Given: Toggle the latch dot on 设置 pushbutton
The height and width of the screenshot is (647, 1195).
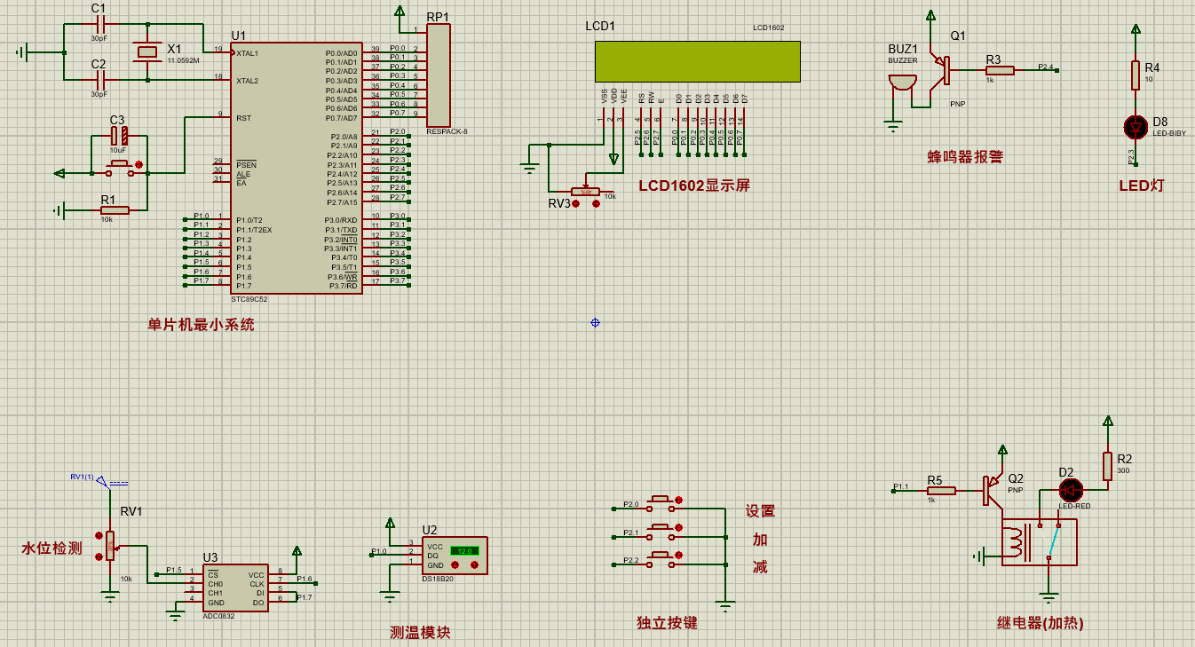Looking at the screenshot, I should pyautogui.click(x=679, y=501).
